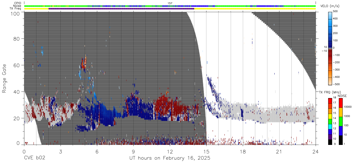Click the Range Gate axis title

click(4, 78)
